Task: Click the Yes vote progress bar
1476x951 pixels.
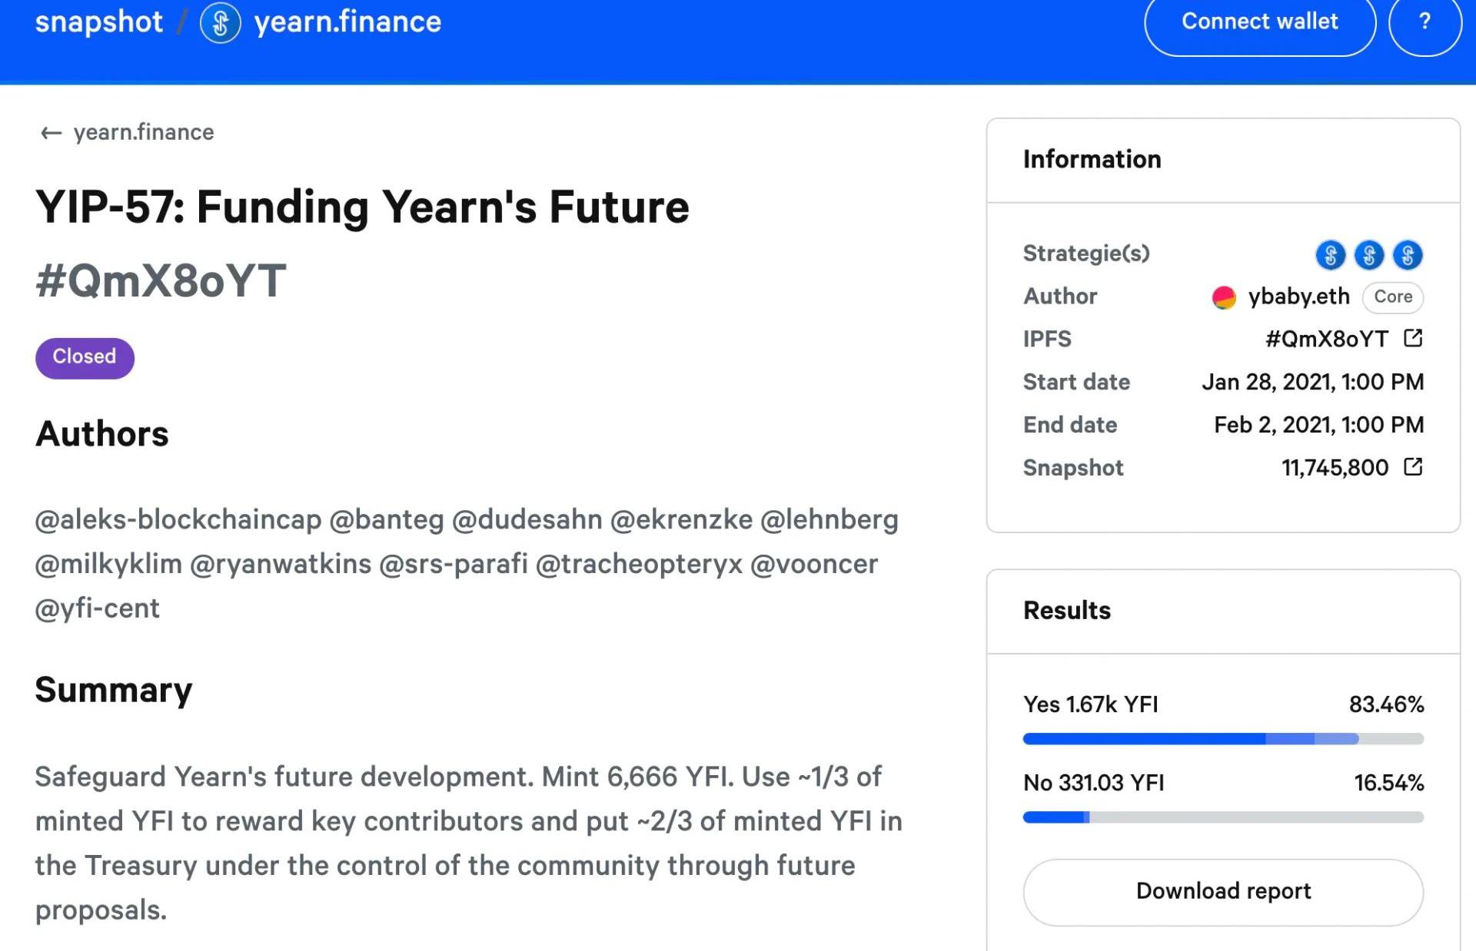Action: [x=1222, y=739]
